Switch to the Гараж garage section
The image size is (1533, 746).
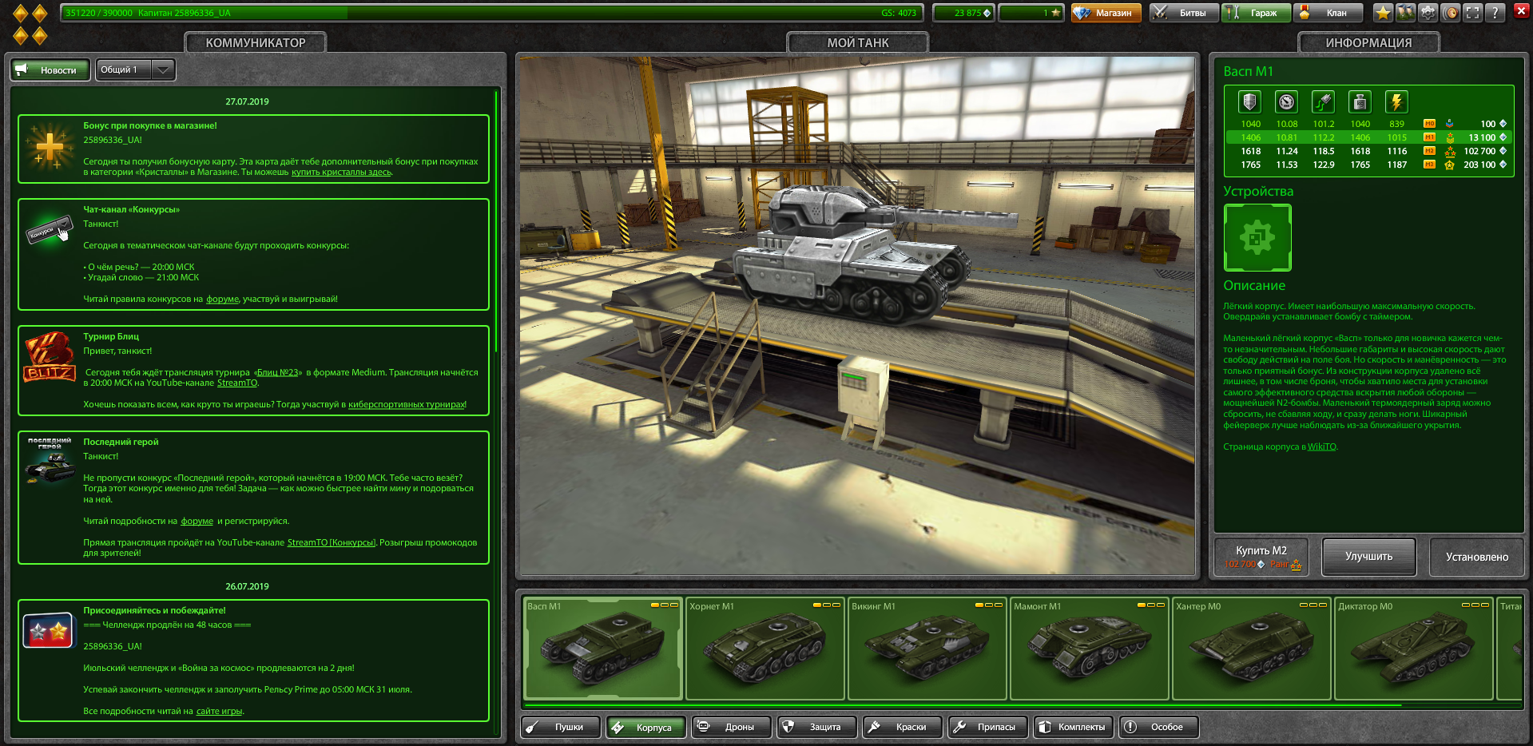point(1256,13)
